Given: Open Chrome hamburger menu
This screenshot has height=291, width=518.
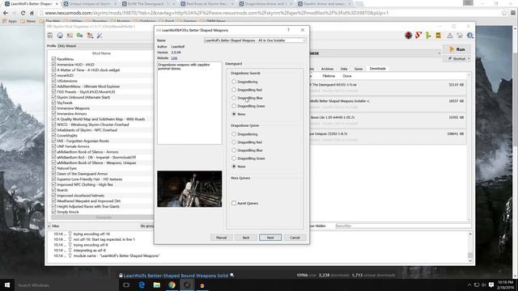Looking at the screenshot, I should pos(513,13).
